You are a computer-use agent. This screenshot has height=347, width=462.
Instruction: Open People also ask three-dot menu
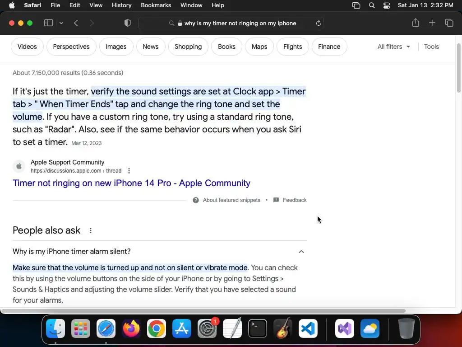click(90, 230)
